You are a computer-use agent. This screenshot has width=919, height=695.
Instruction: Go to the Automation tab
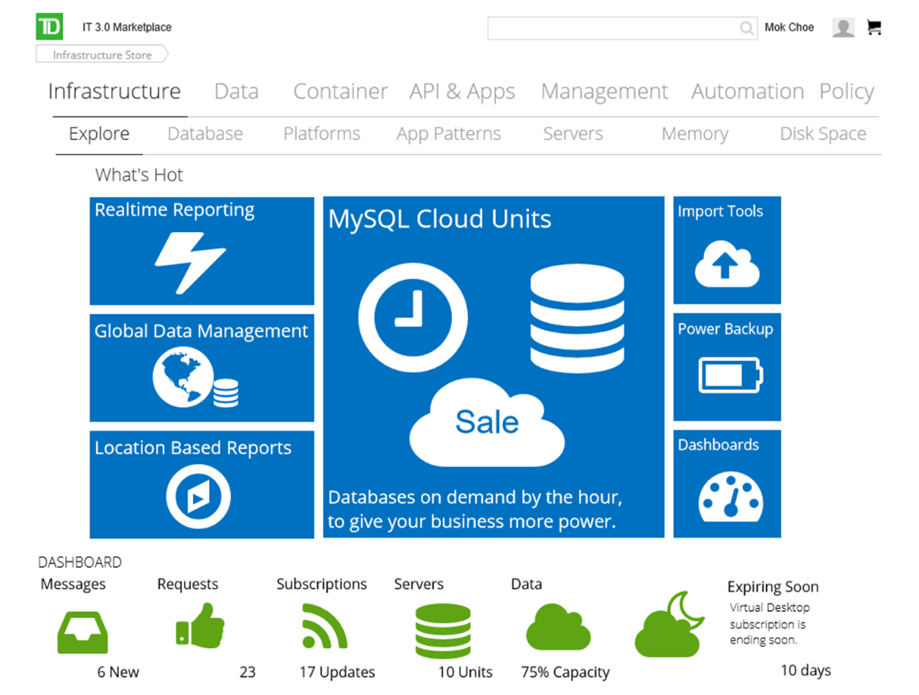[x=747, y=92]
